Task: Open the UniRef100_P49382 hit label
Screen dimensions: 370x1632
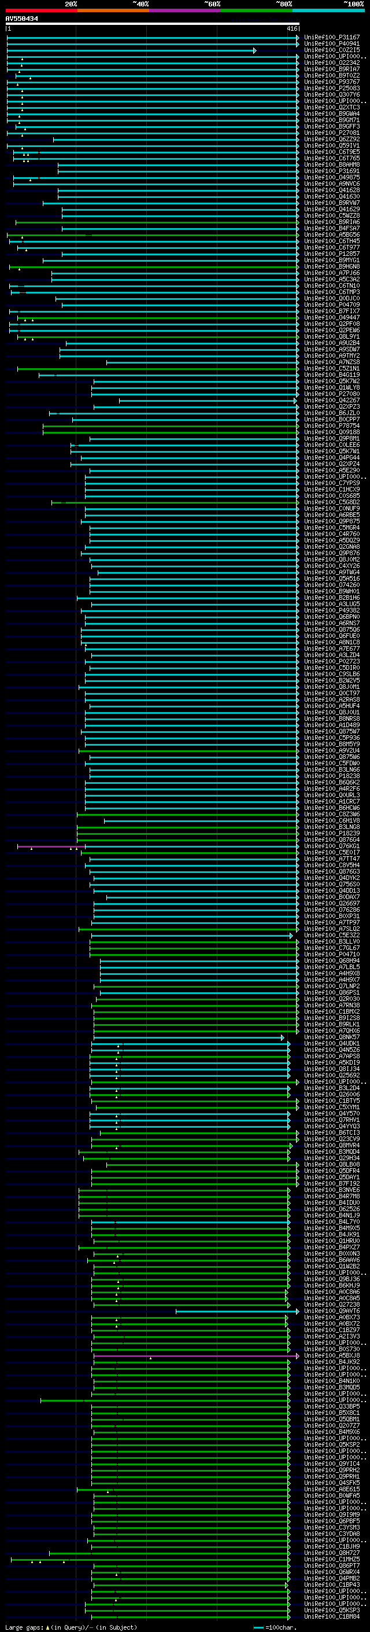Action: (x=331, y=611)
